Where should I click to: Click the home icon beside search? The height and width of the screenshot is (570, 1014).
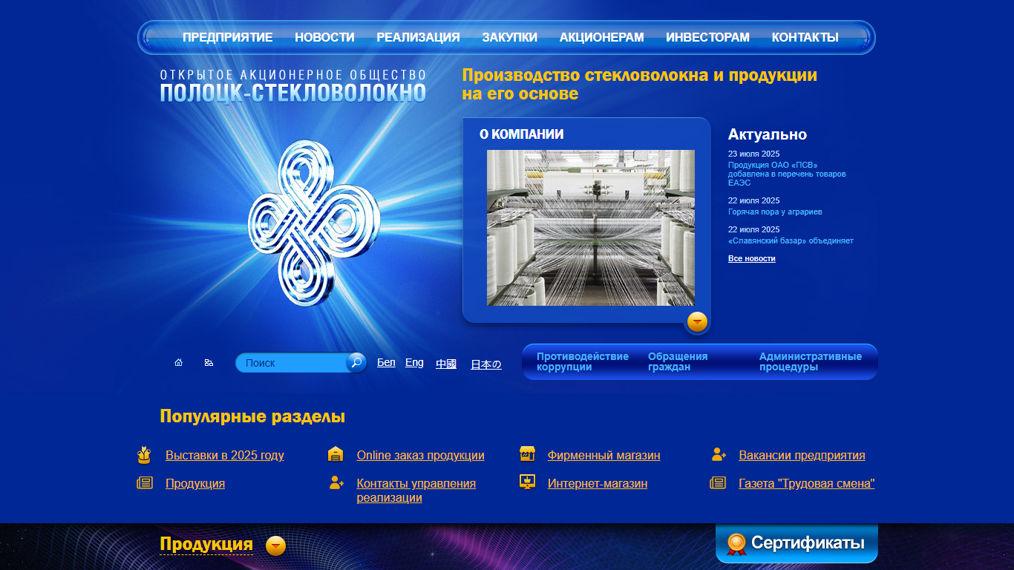tap(178, 363)
